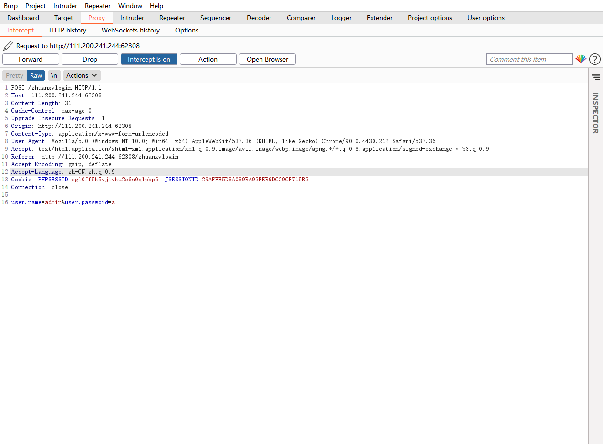Click the Comment this item input field
This screenshot has height=444, width=603.
tap(529, 59)
